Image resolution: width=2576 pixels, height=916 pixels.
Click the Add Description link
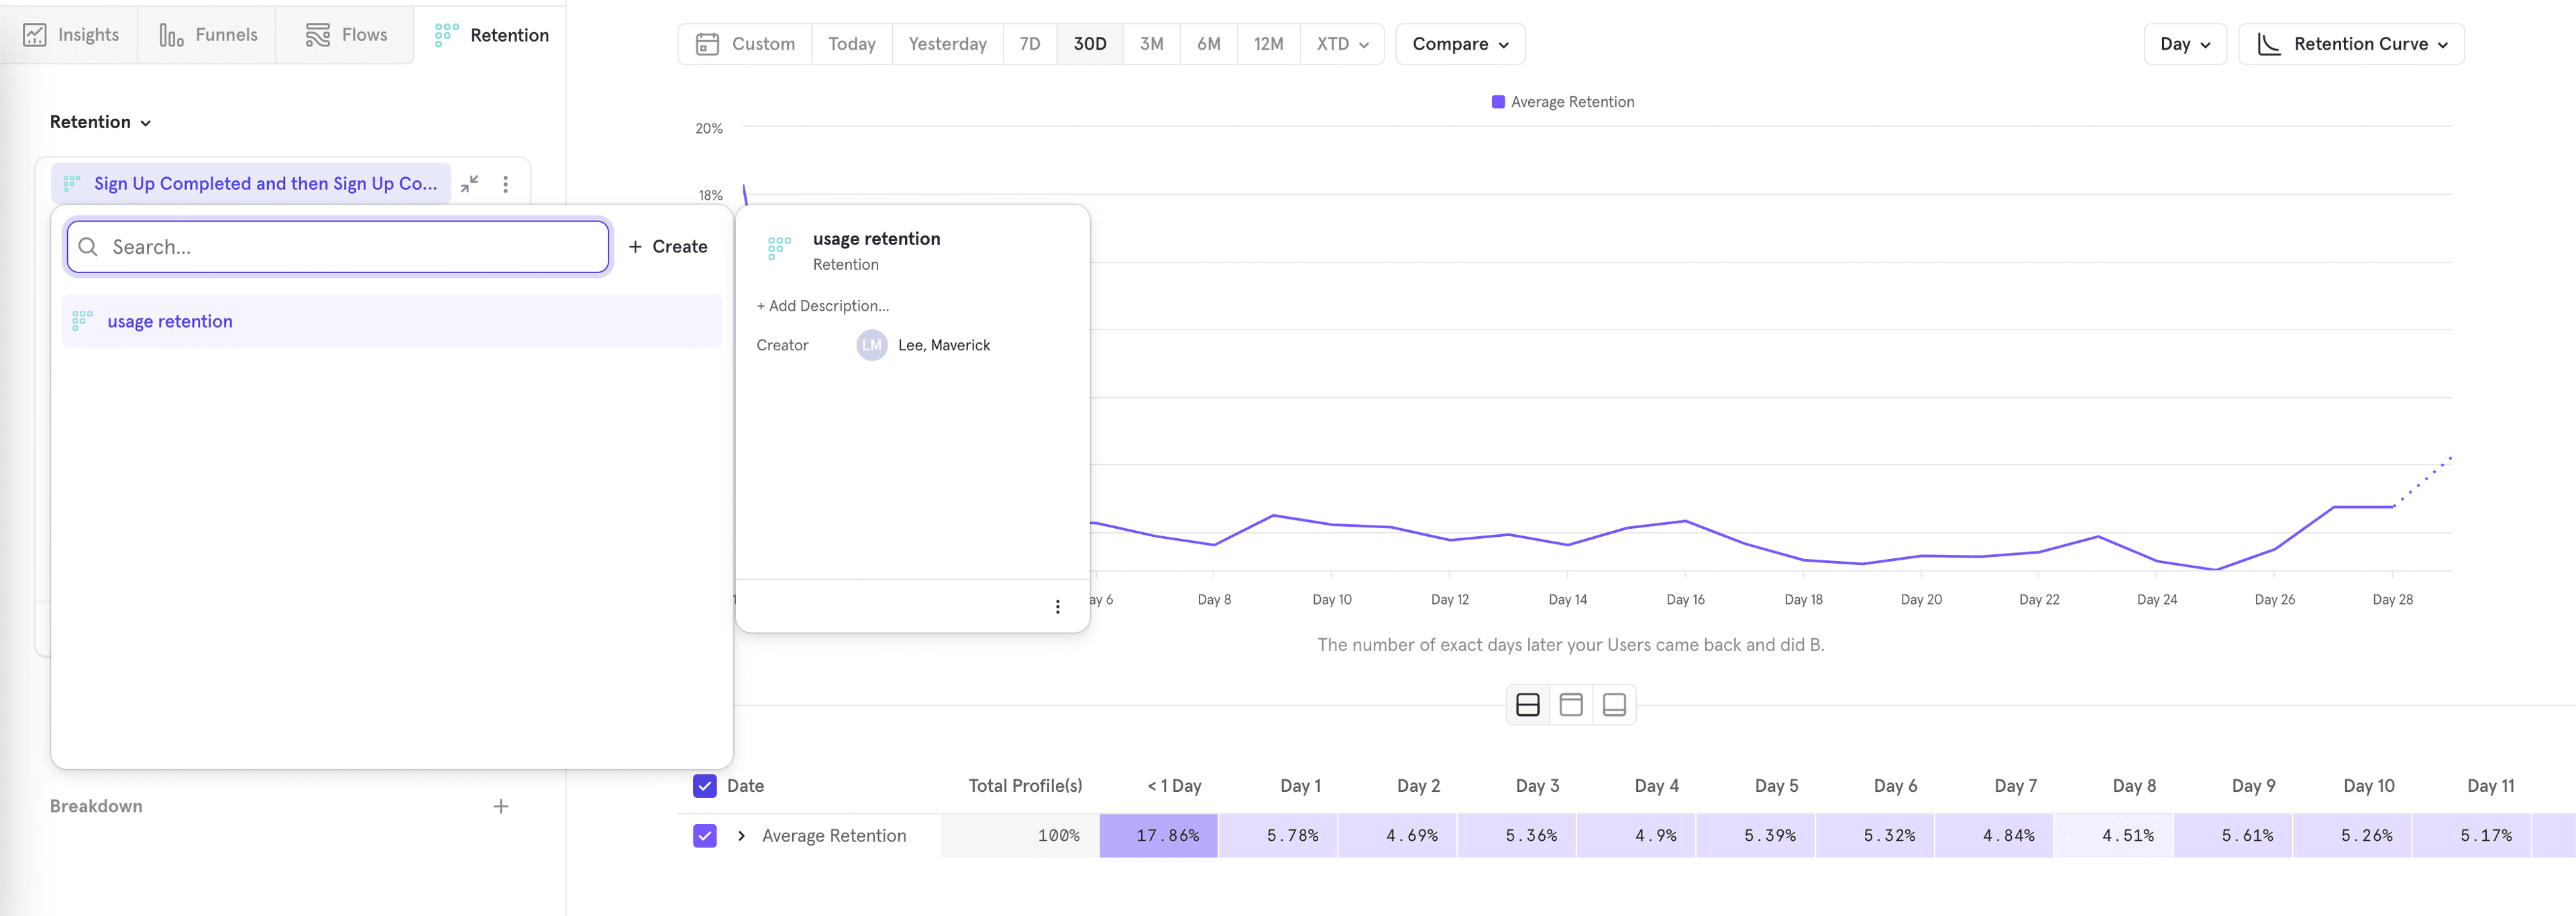coord(822,305)
